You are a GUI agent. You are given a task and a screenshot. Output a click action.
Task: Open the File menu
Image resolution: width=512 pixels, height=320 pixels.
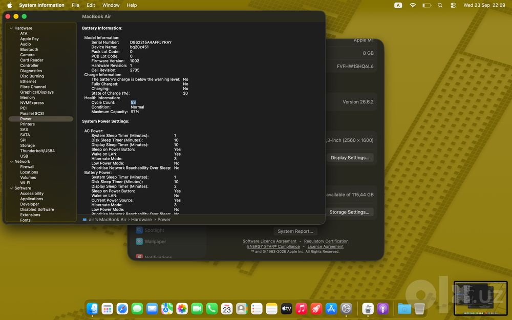[x=75, y=5]
